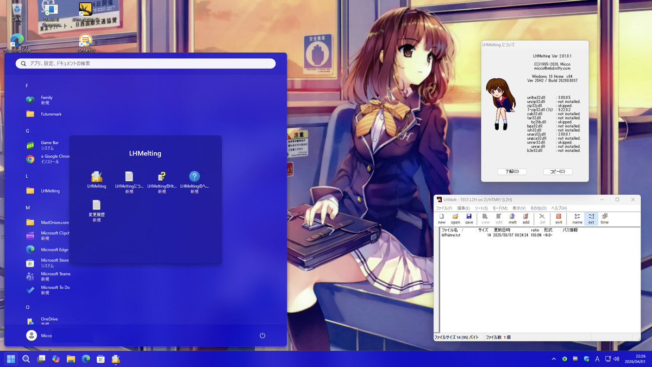This screenshot has width=652, height=367.
Task: Click the 'new' archive toolbar icon in LHMelt
Action: pos(441,219)
